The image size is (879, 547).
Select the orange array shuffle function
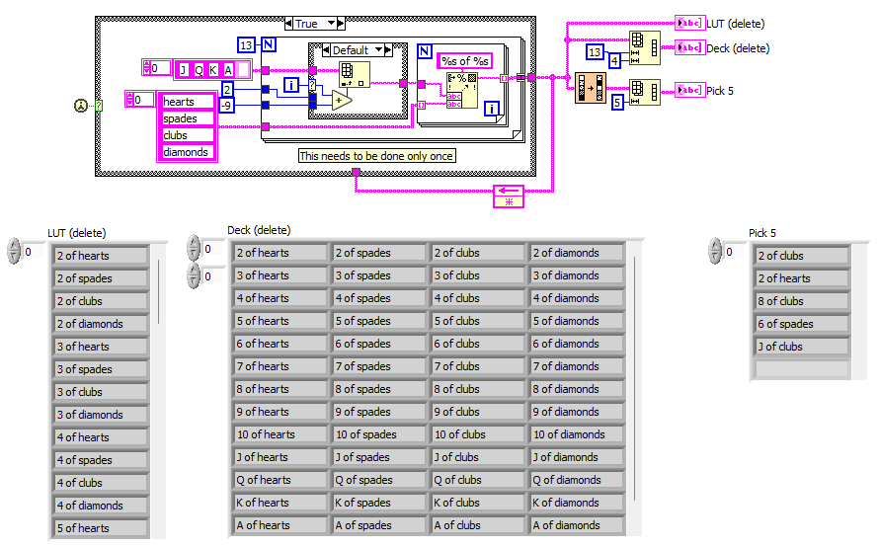tap(591, 88)
